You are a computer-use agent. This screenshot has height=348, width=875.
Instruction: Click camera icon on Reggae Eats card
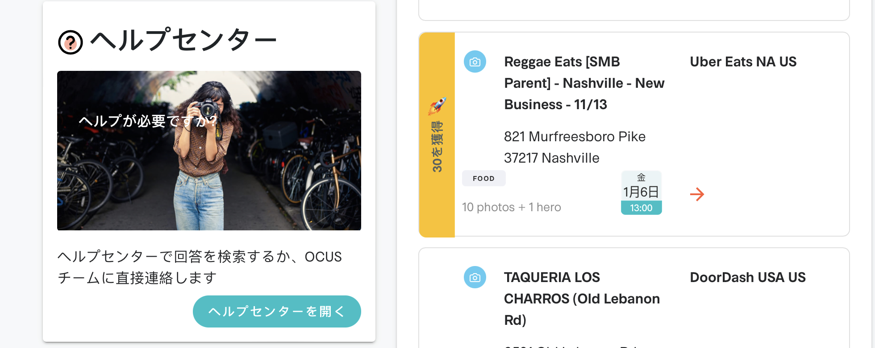click(x=475, y=61)
